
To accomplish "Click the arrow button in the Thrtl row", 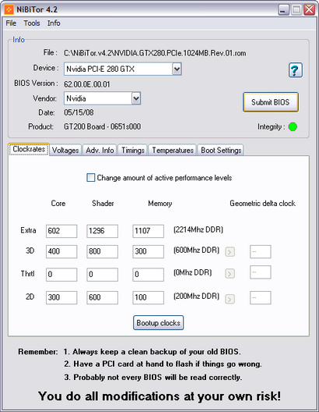I will coord(230,274).
